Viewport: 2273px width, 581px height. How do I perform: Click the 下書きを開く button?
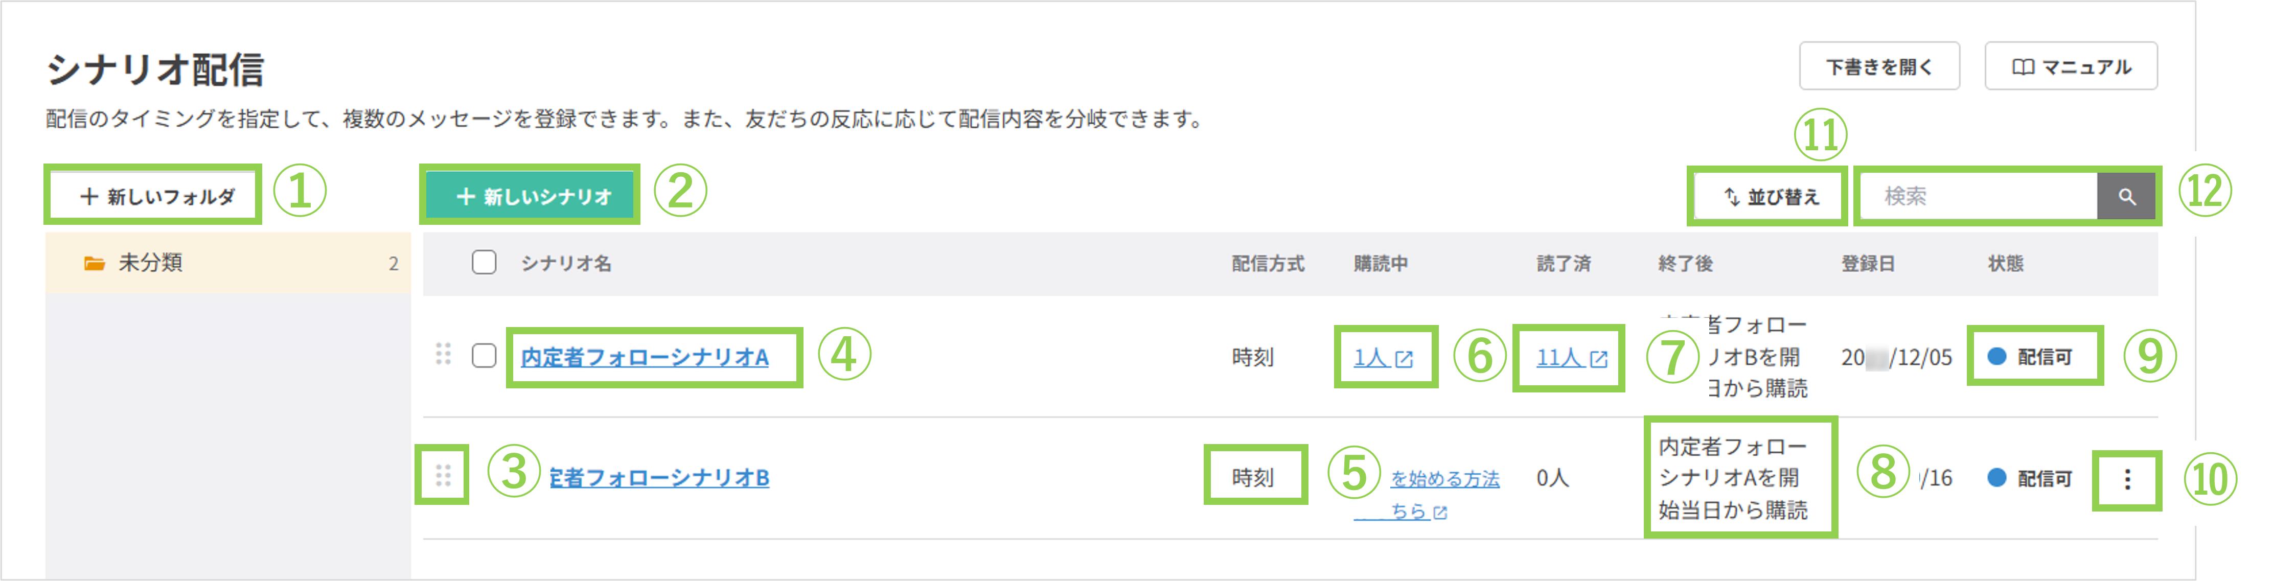point(1878,67)
